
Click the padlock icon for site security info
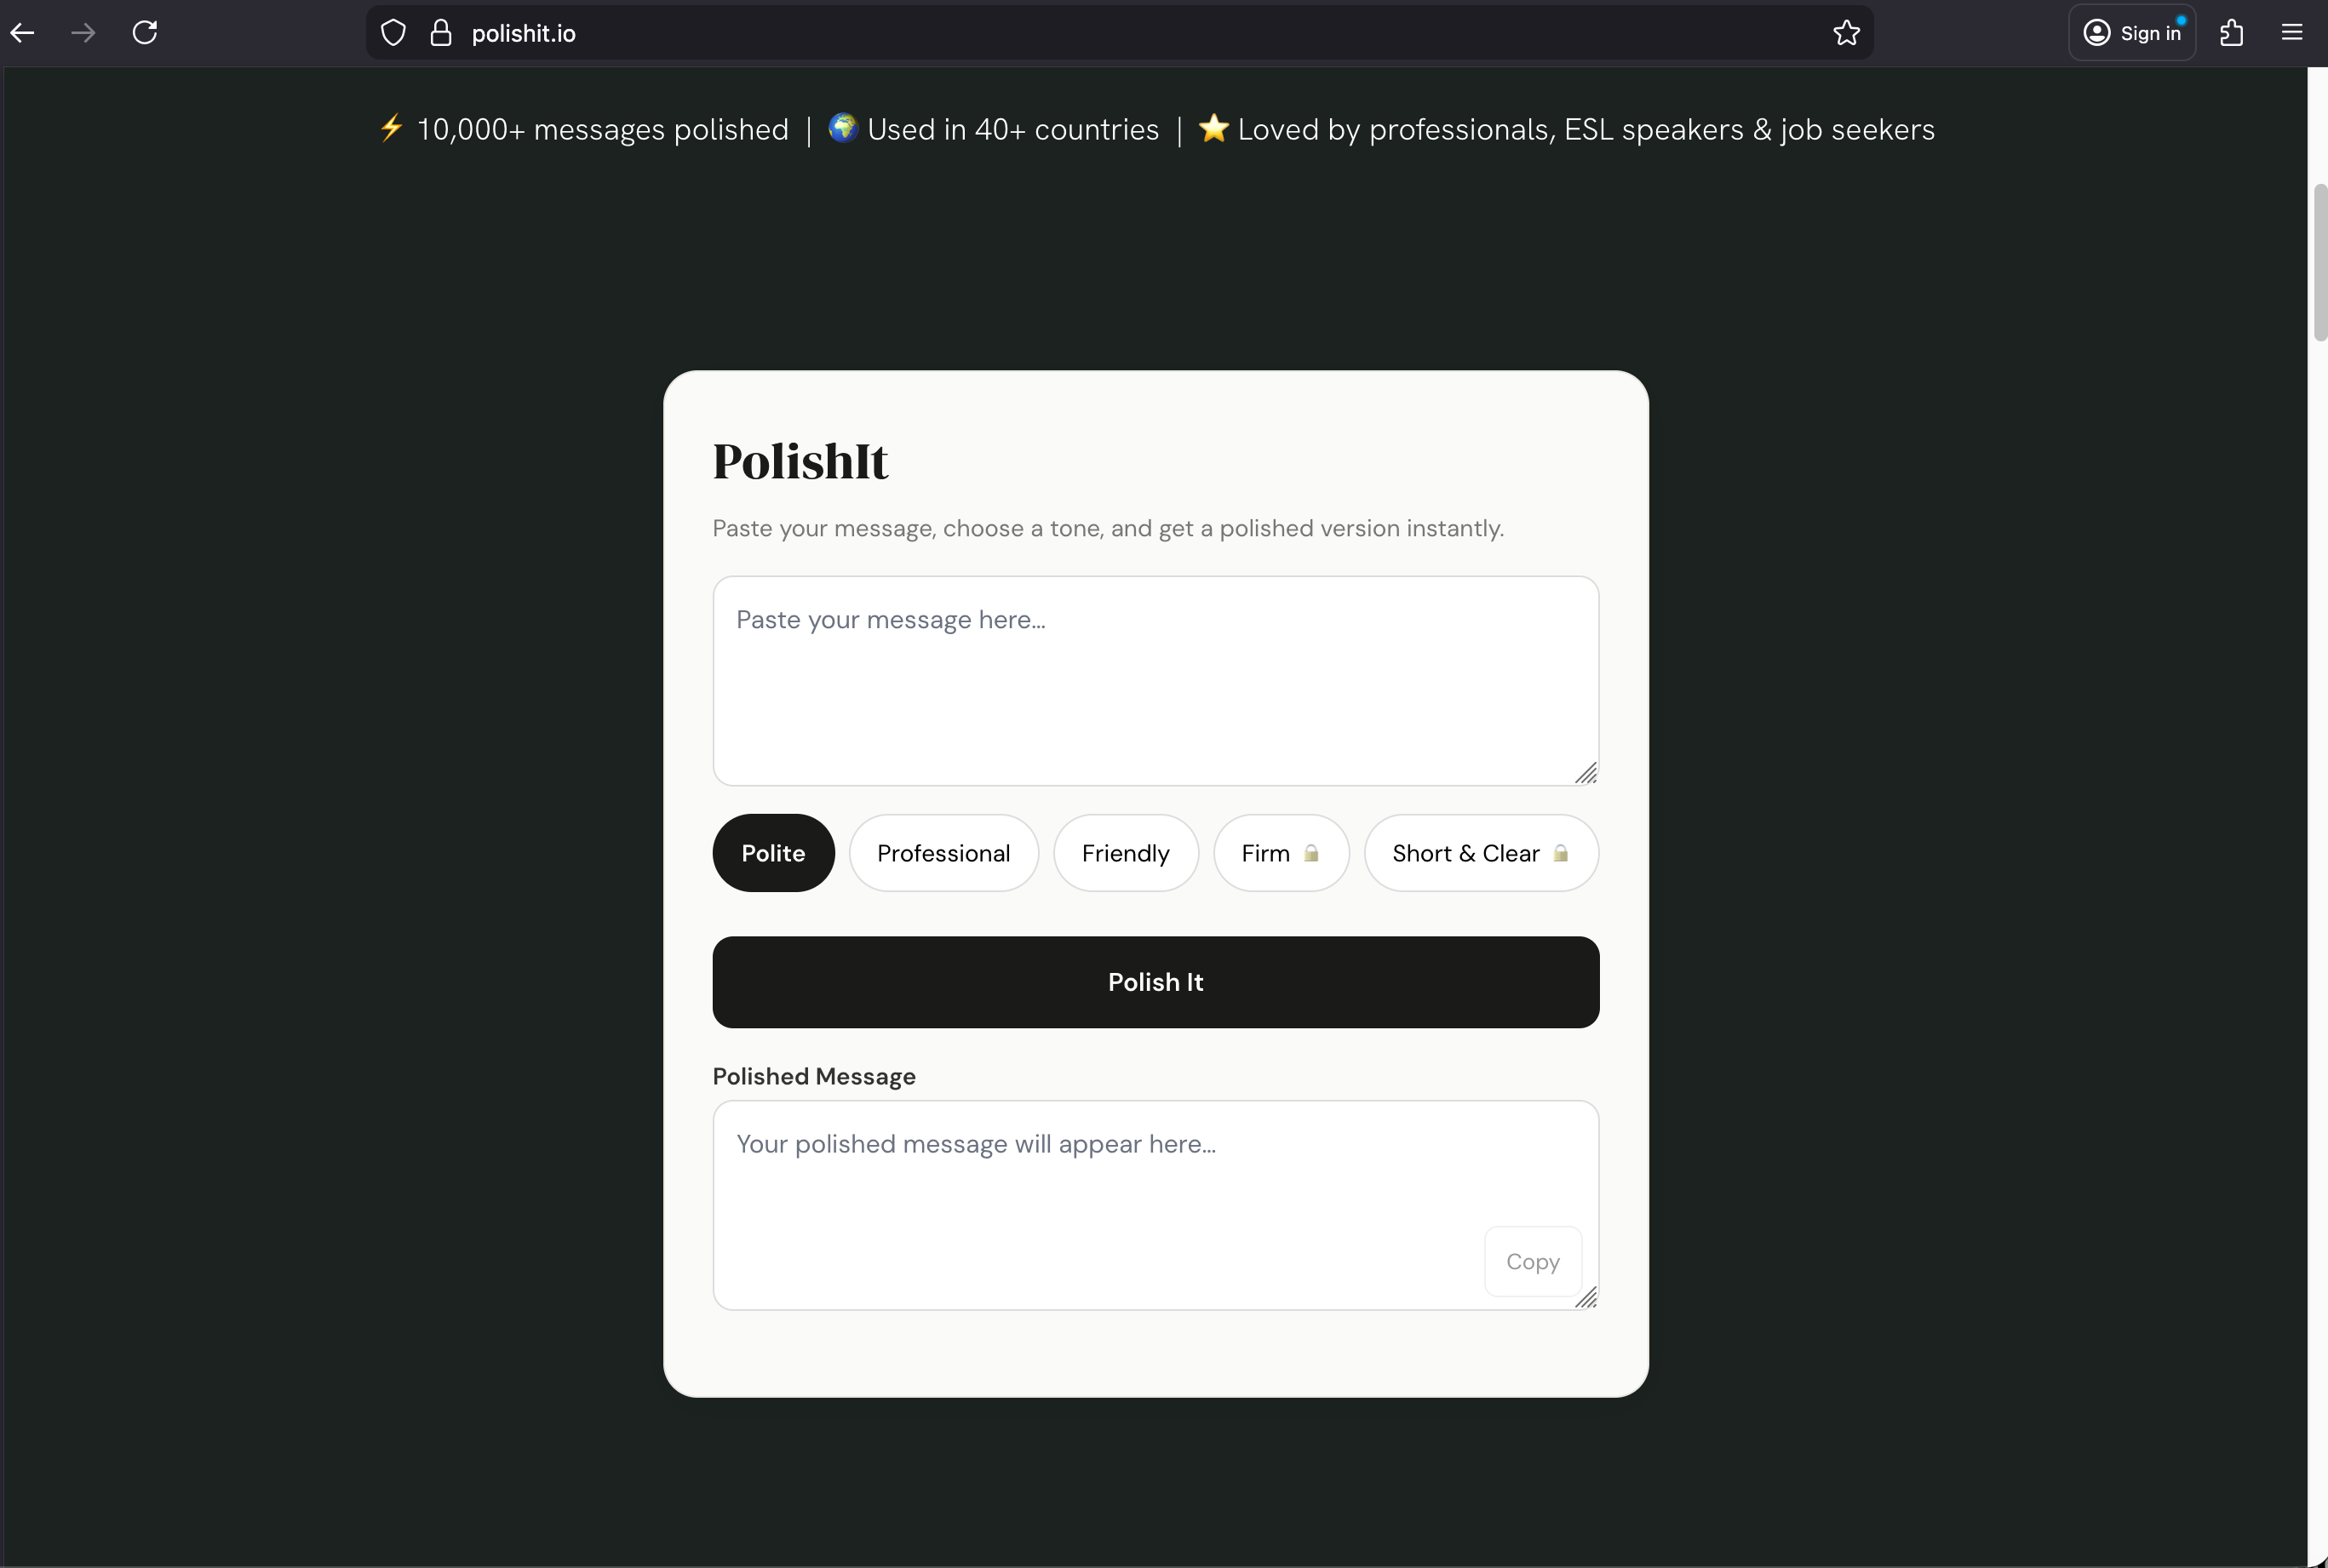pyautogui.click(x=440, y=32)
